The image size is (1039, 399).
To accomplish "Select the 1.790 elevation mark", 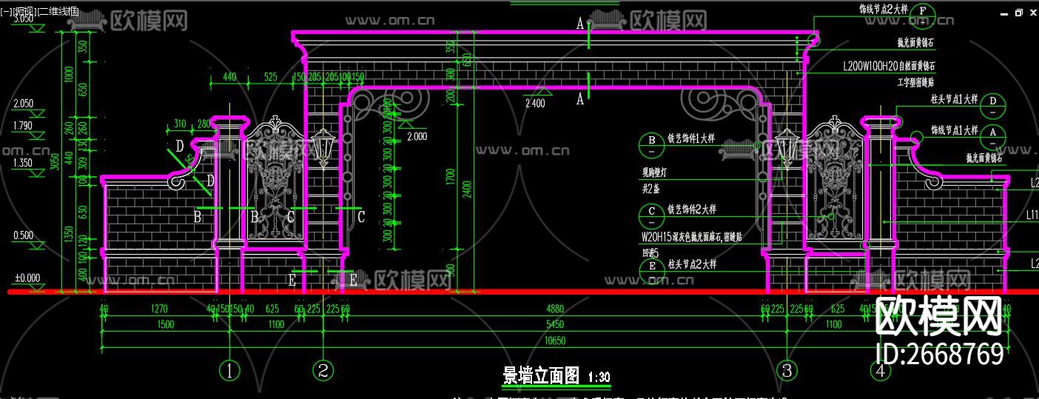I will pos(24,126).
